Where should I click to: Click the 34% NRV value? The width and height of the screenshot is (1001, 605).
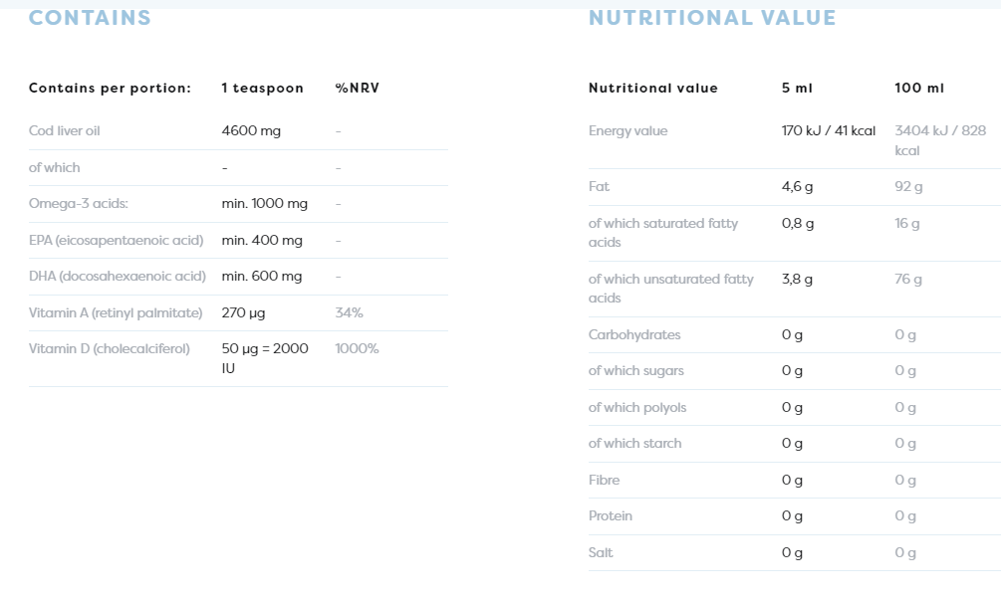pos(349,313)
